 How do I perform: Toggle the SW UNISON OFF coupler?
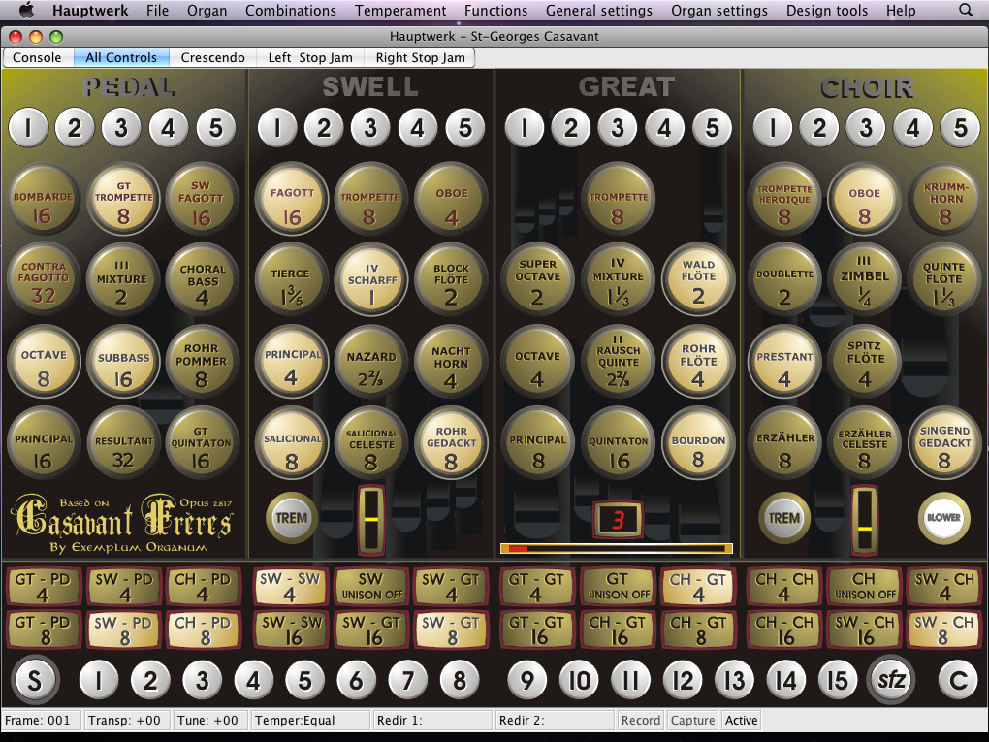[x=371, y=586]
